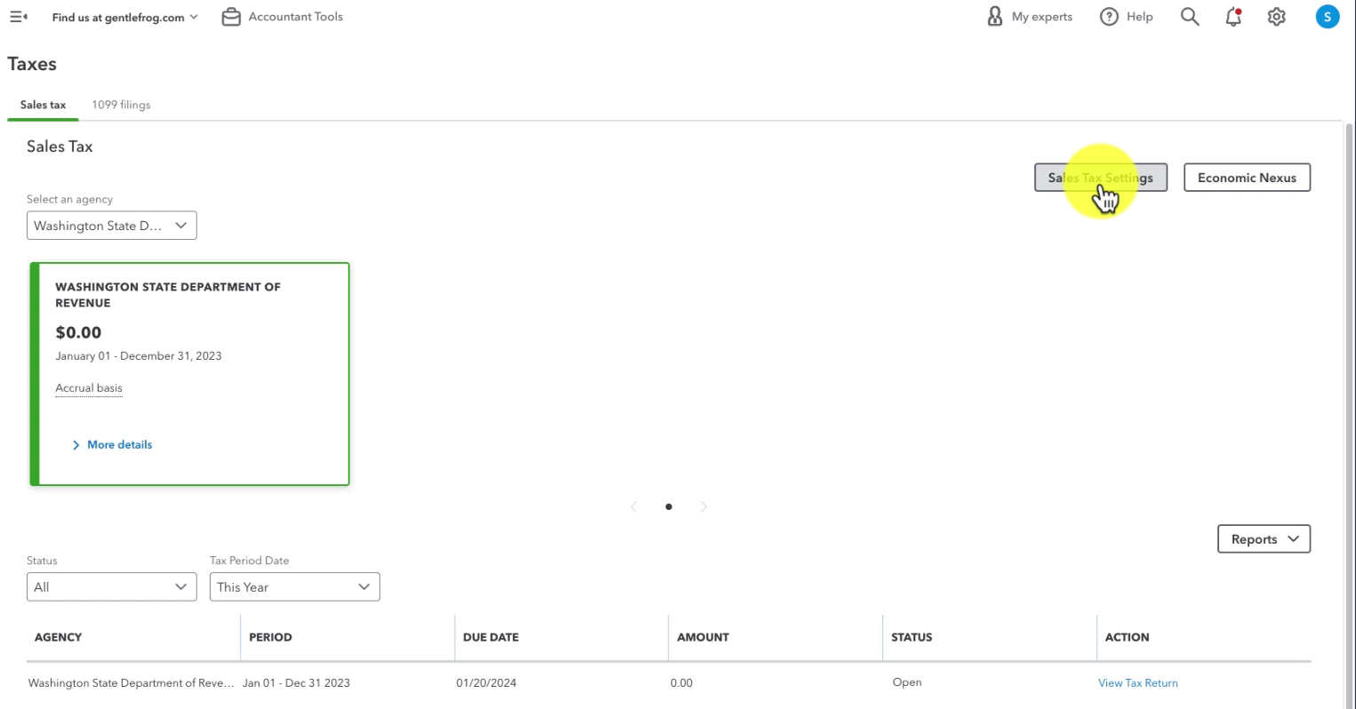Open My experts person icon
Screen dimensions: 1356x709
click(x=995, y=17)
